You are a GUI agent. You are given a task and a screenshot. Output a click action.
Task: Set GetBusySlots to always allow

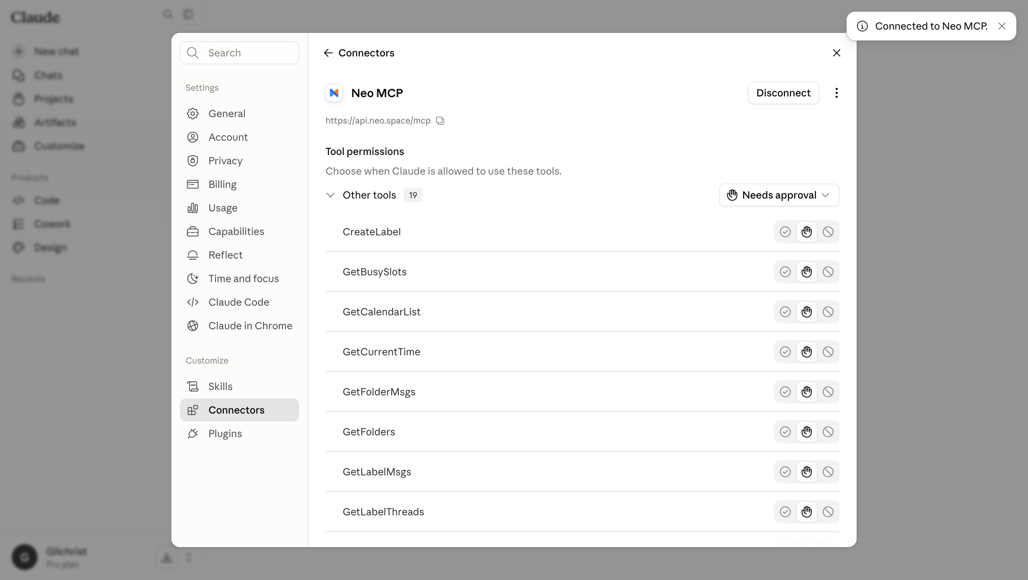pyautogui.click(x=785, y=272)
